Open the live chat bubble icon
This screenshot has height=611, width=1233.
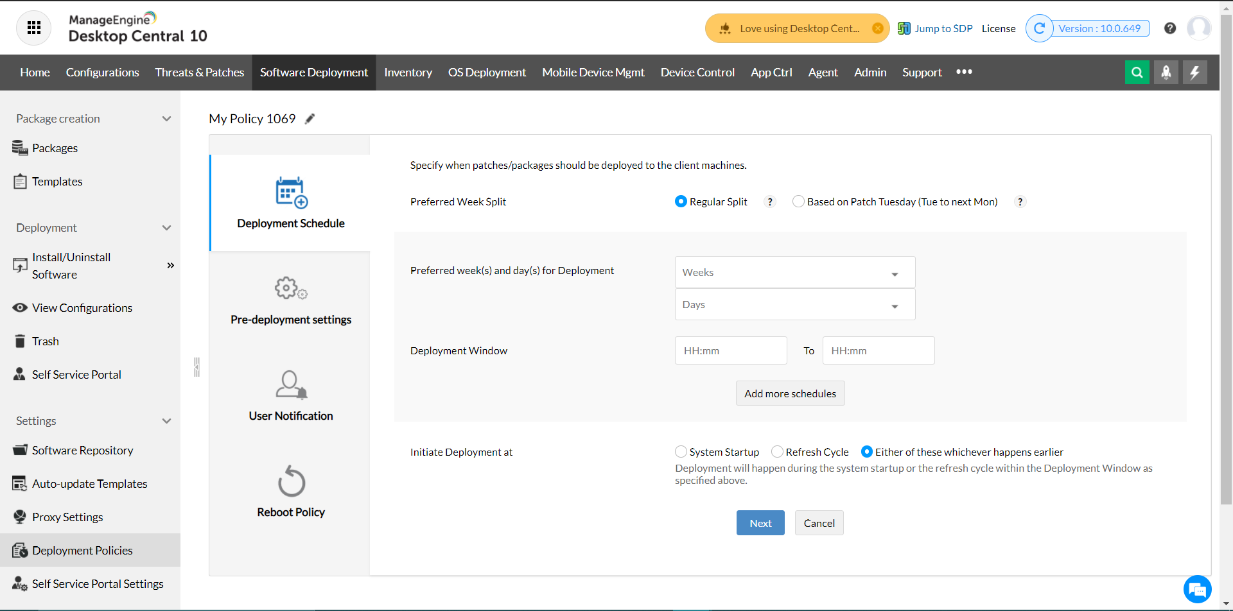tap(1197, 589)
